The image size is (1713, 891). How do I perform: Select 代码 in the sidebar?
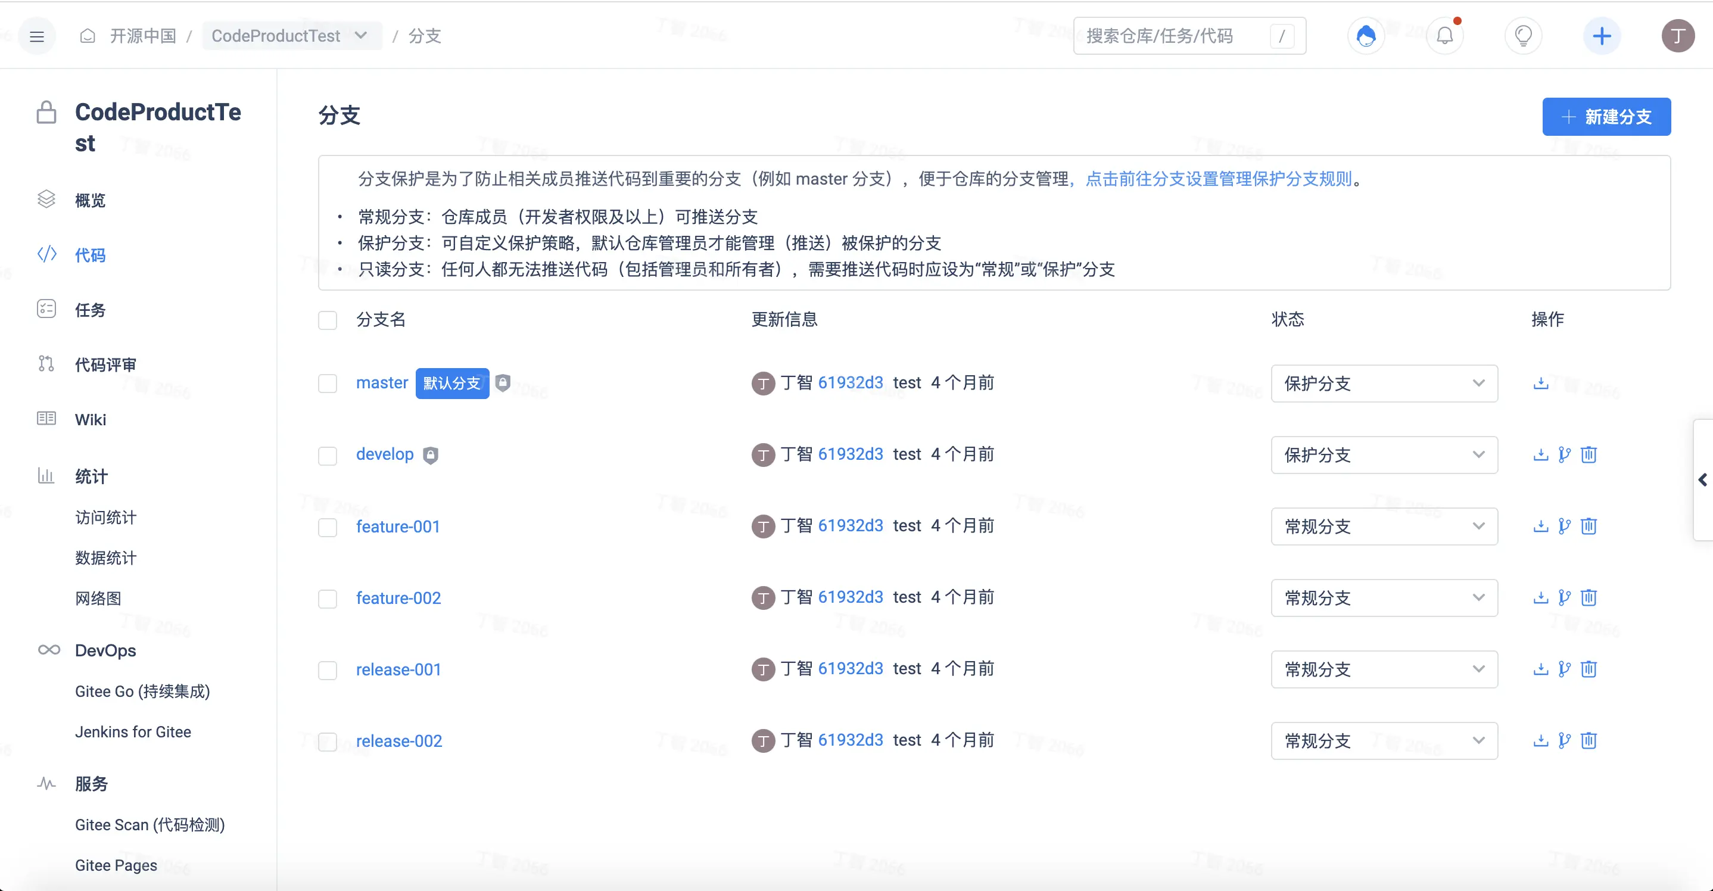click(x=91, y=255)
